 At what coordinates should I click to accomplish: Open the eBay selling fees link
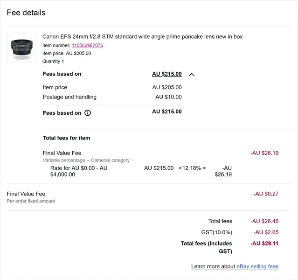pos(257,266)
